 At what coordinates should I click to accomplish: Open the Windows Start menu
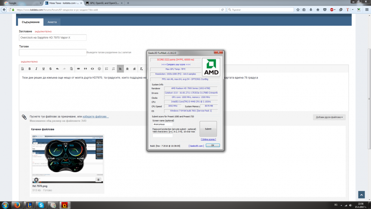click(5, 205)
